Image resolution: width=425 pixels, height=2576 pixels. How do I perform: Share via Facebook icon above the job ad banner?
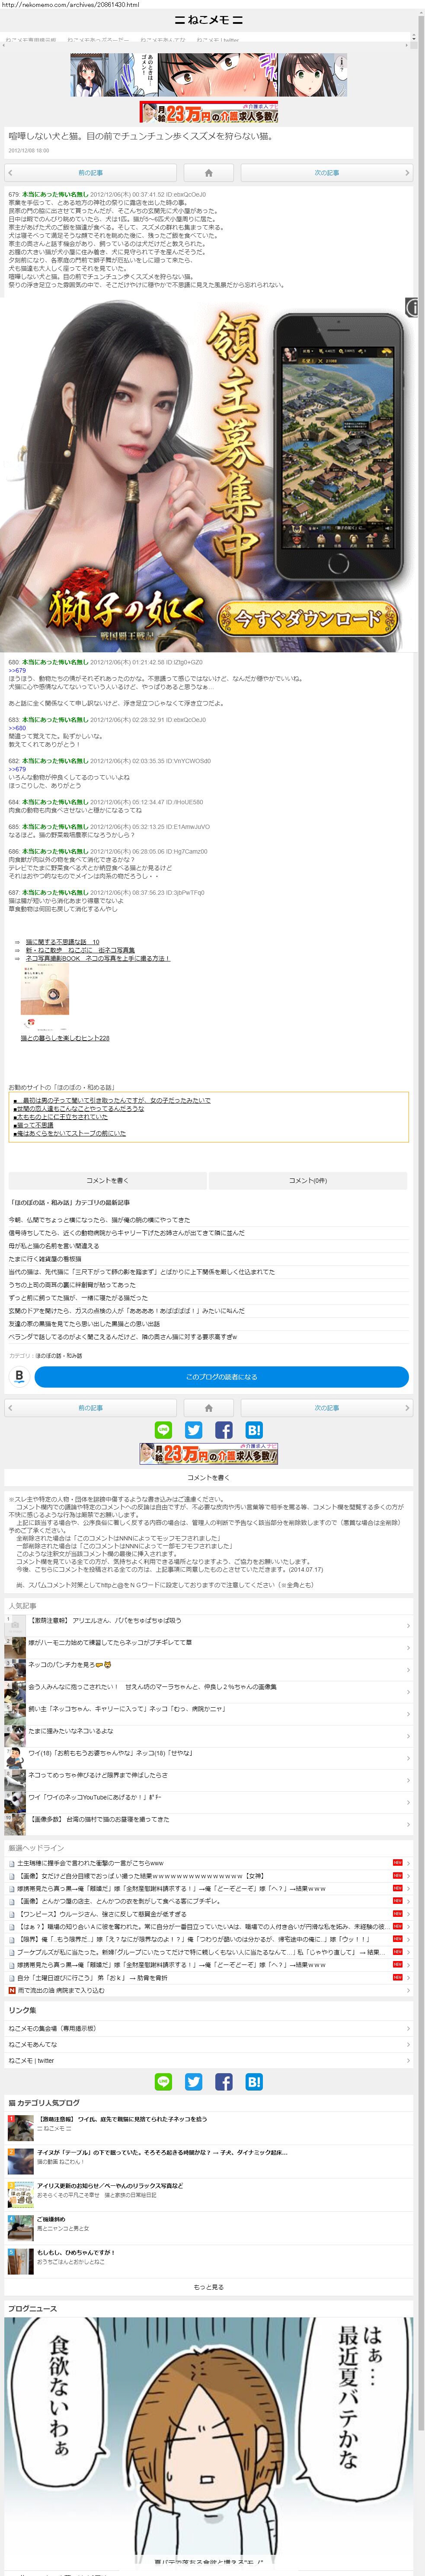pyautogui.click(x=224, y=1430)
